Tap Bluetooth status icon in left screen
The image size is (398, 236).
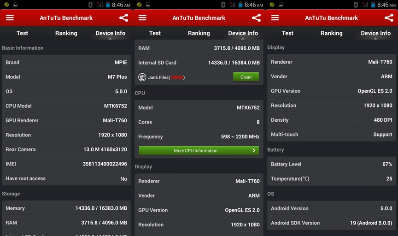pyautogui.click(x=90, y=5)
